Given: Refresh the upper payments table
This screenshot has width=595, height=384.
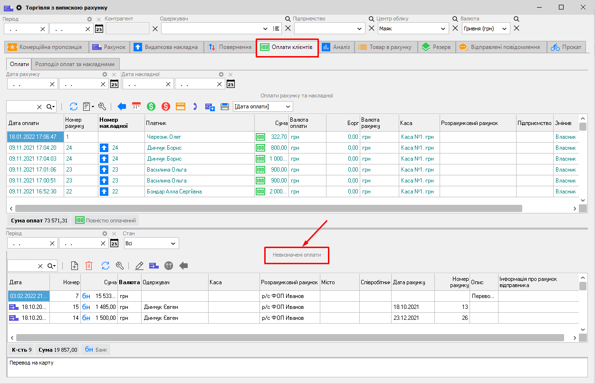Looking at the screenshot, I should (74, 106).
